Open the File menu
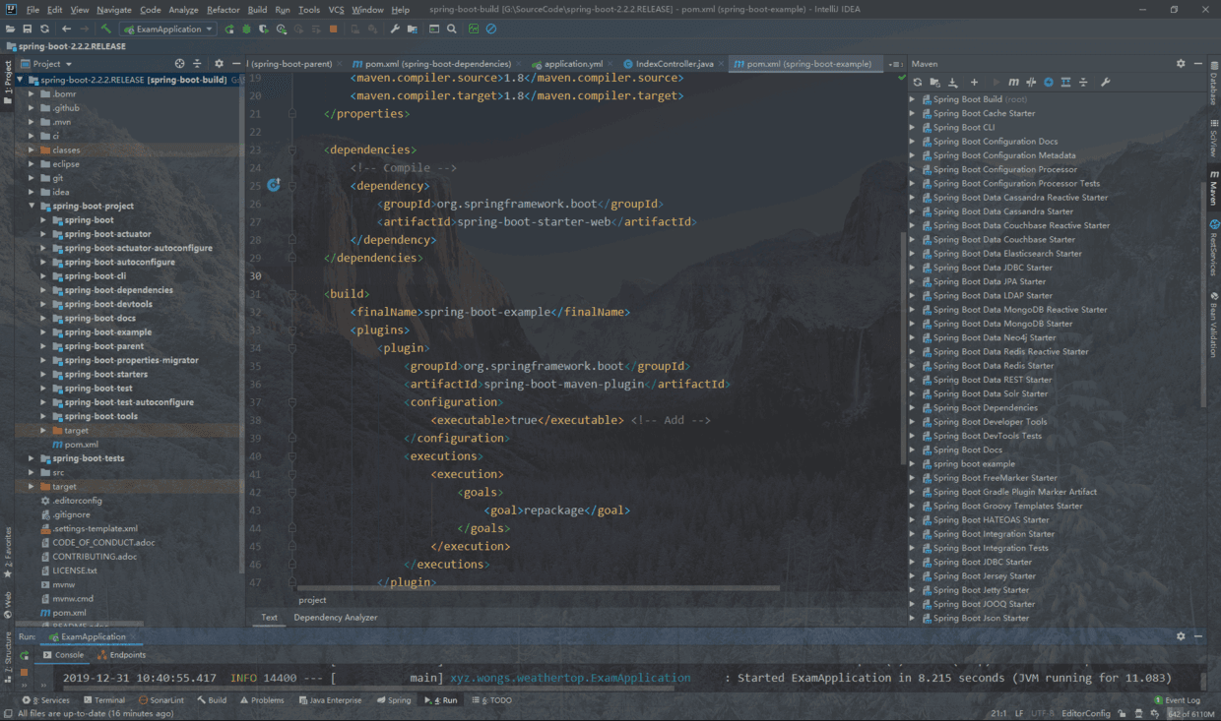The image size is (1221, 721). point(32,9)
